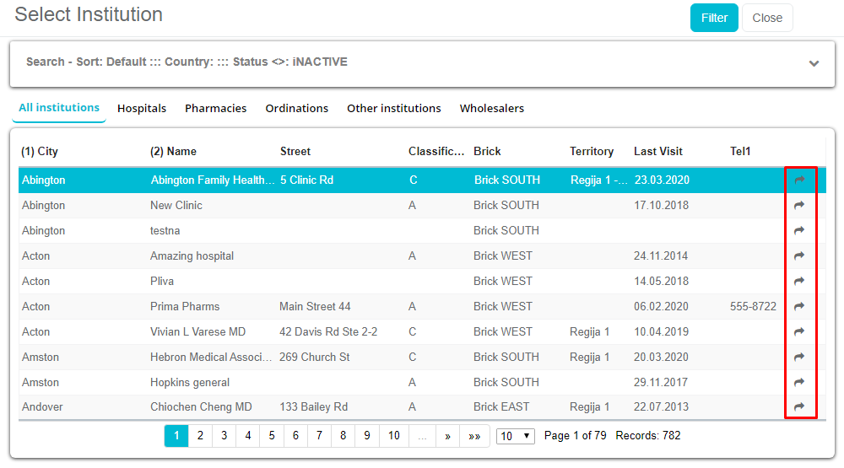This screenshot has width=844, height=468.
Task: Jump to last page with double arrow
Action: coord(474,436)
